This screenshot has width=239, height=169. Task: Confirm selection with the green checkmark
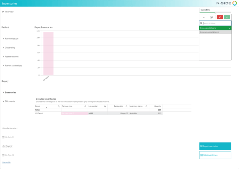[x=227, y=17]
